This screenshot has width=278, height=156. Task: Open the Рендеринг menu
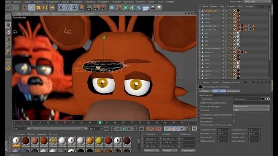[103, 2]
